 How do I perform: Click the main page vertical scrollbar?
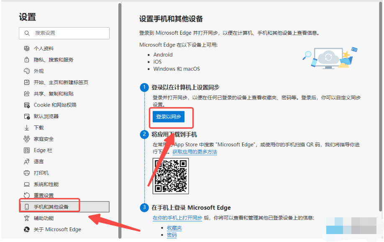[381, 107]
